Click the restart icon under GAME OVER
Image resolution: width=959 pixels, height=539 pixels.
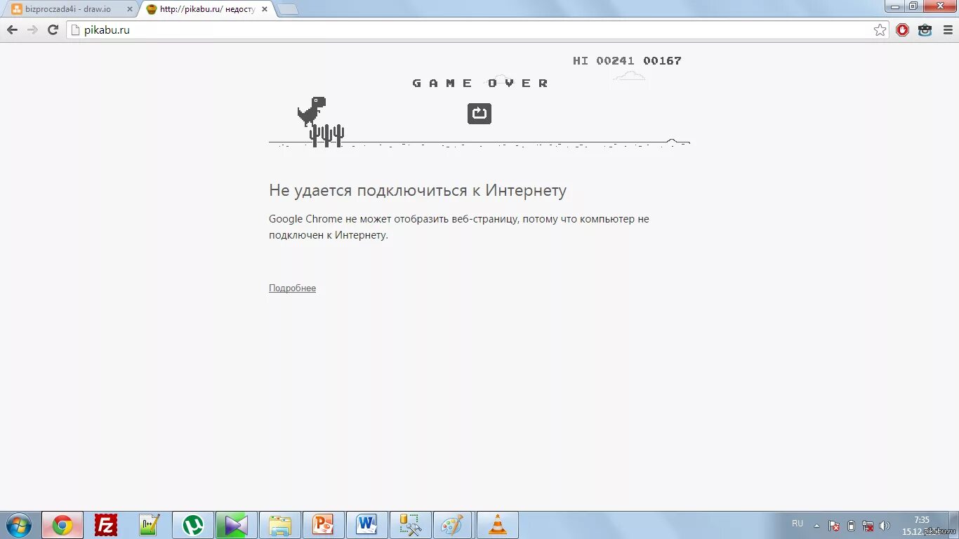pos(479,113)
